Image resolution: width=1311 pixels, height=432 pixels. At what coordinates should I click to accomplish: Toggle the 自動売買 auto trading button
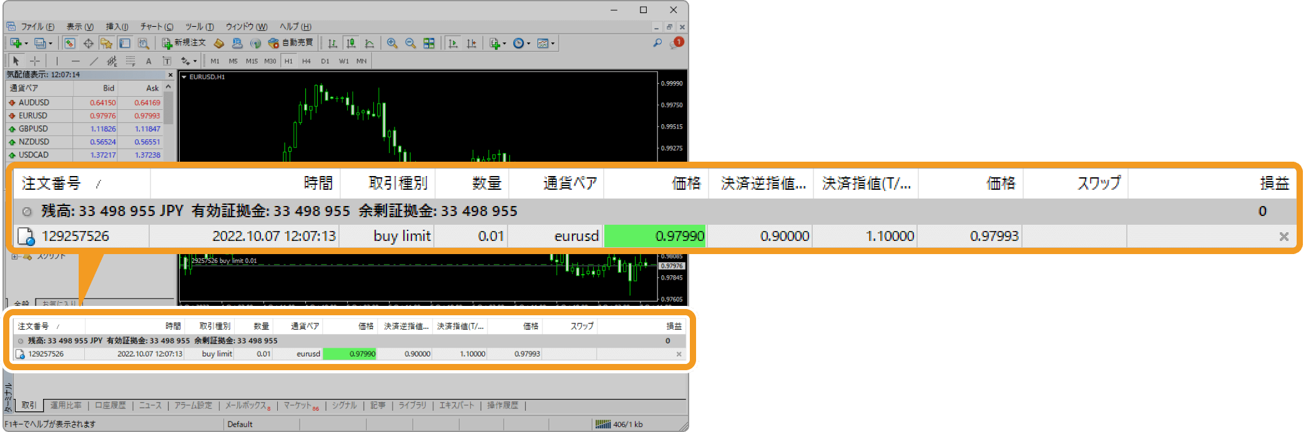click(290, 43)
